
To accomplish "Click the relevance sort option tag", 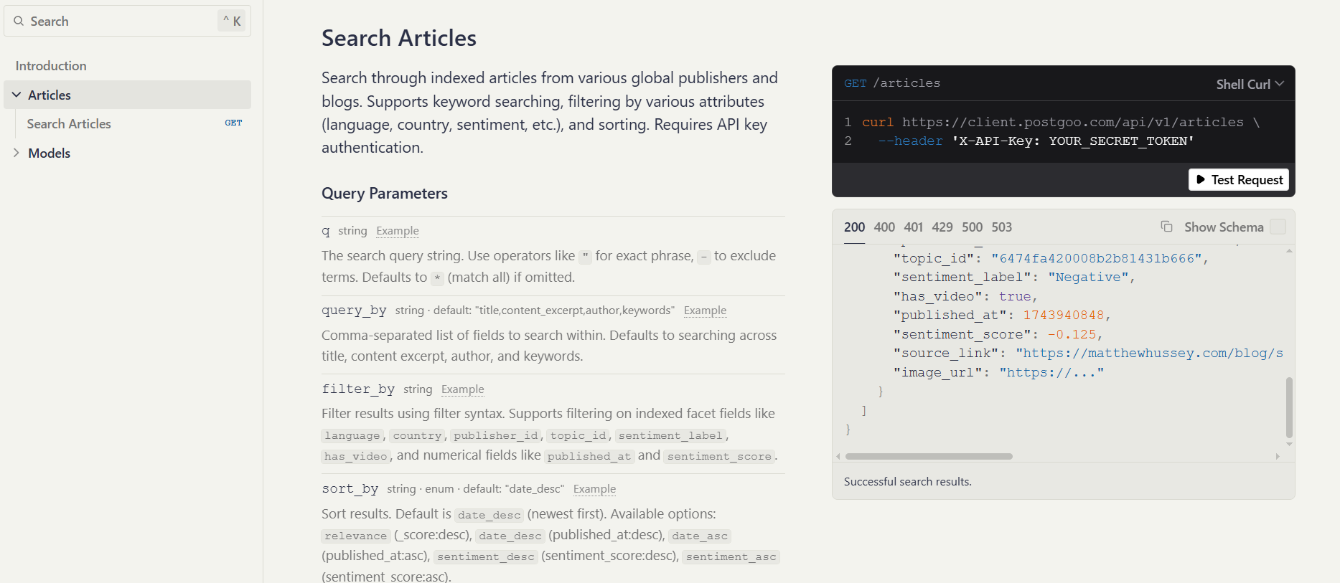I will coord(356,536).
